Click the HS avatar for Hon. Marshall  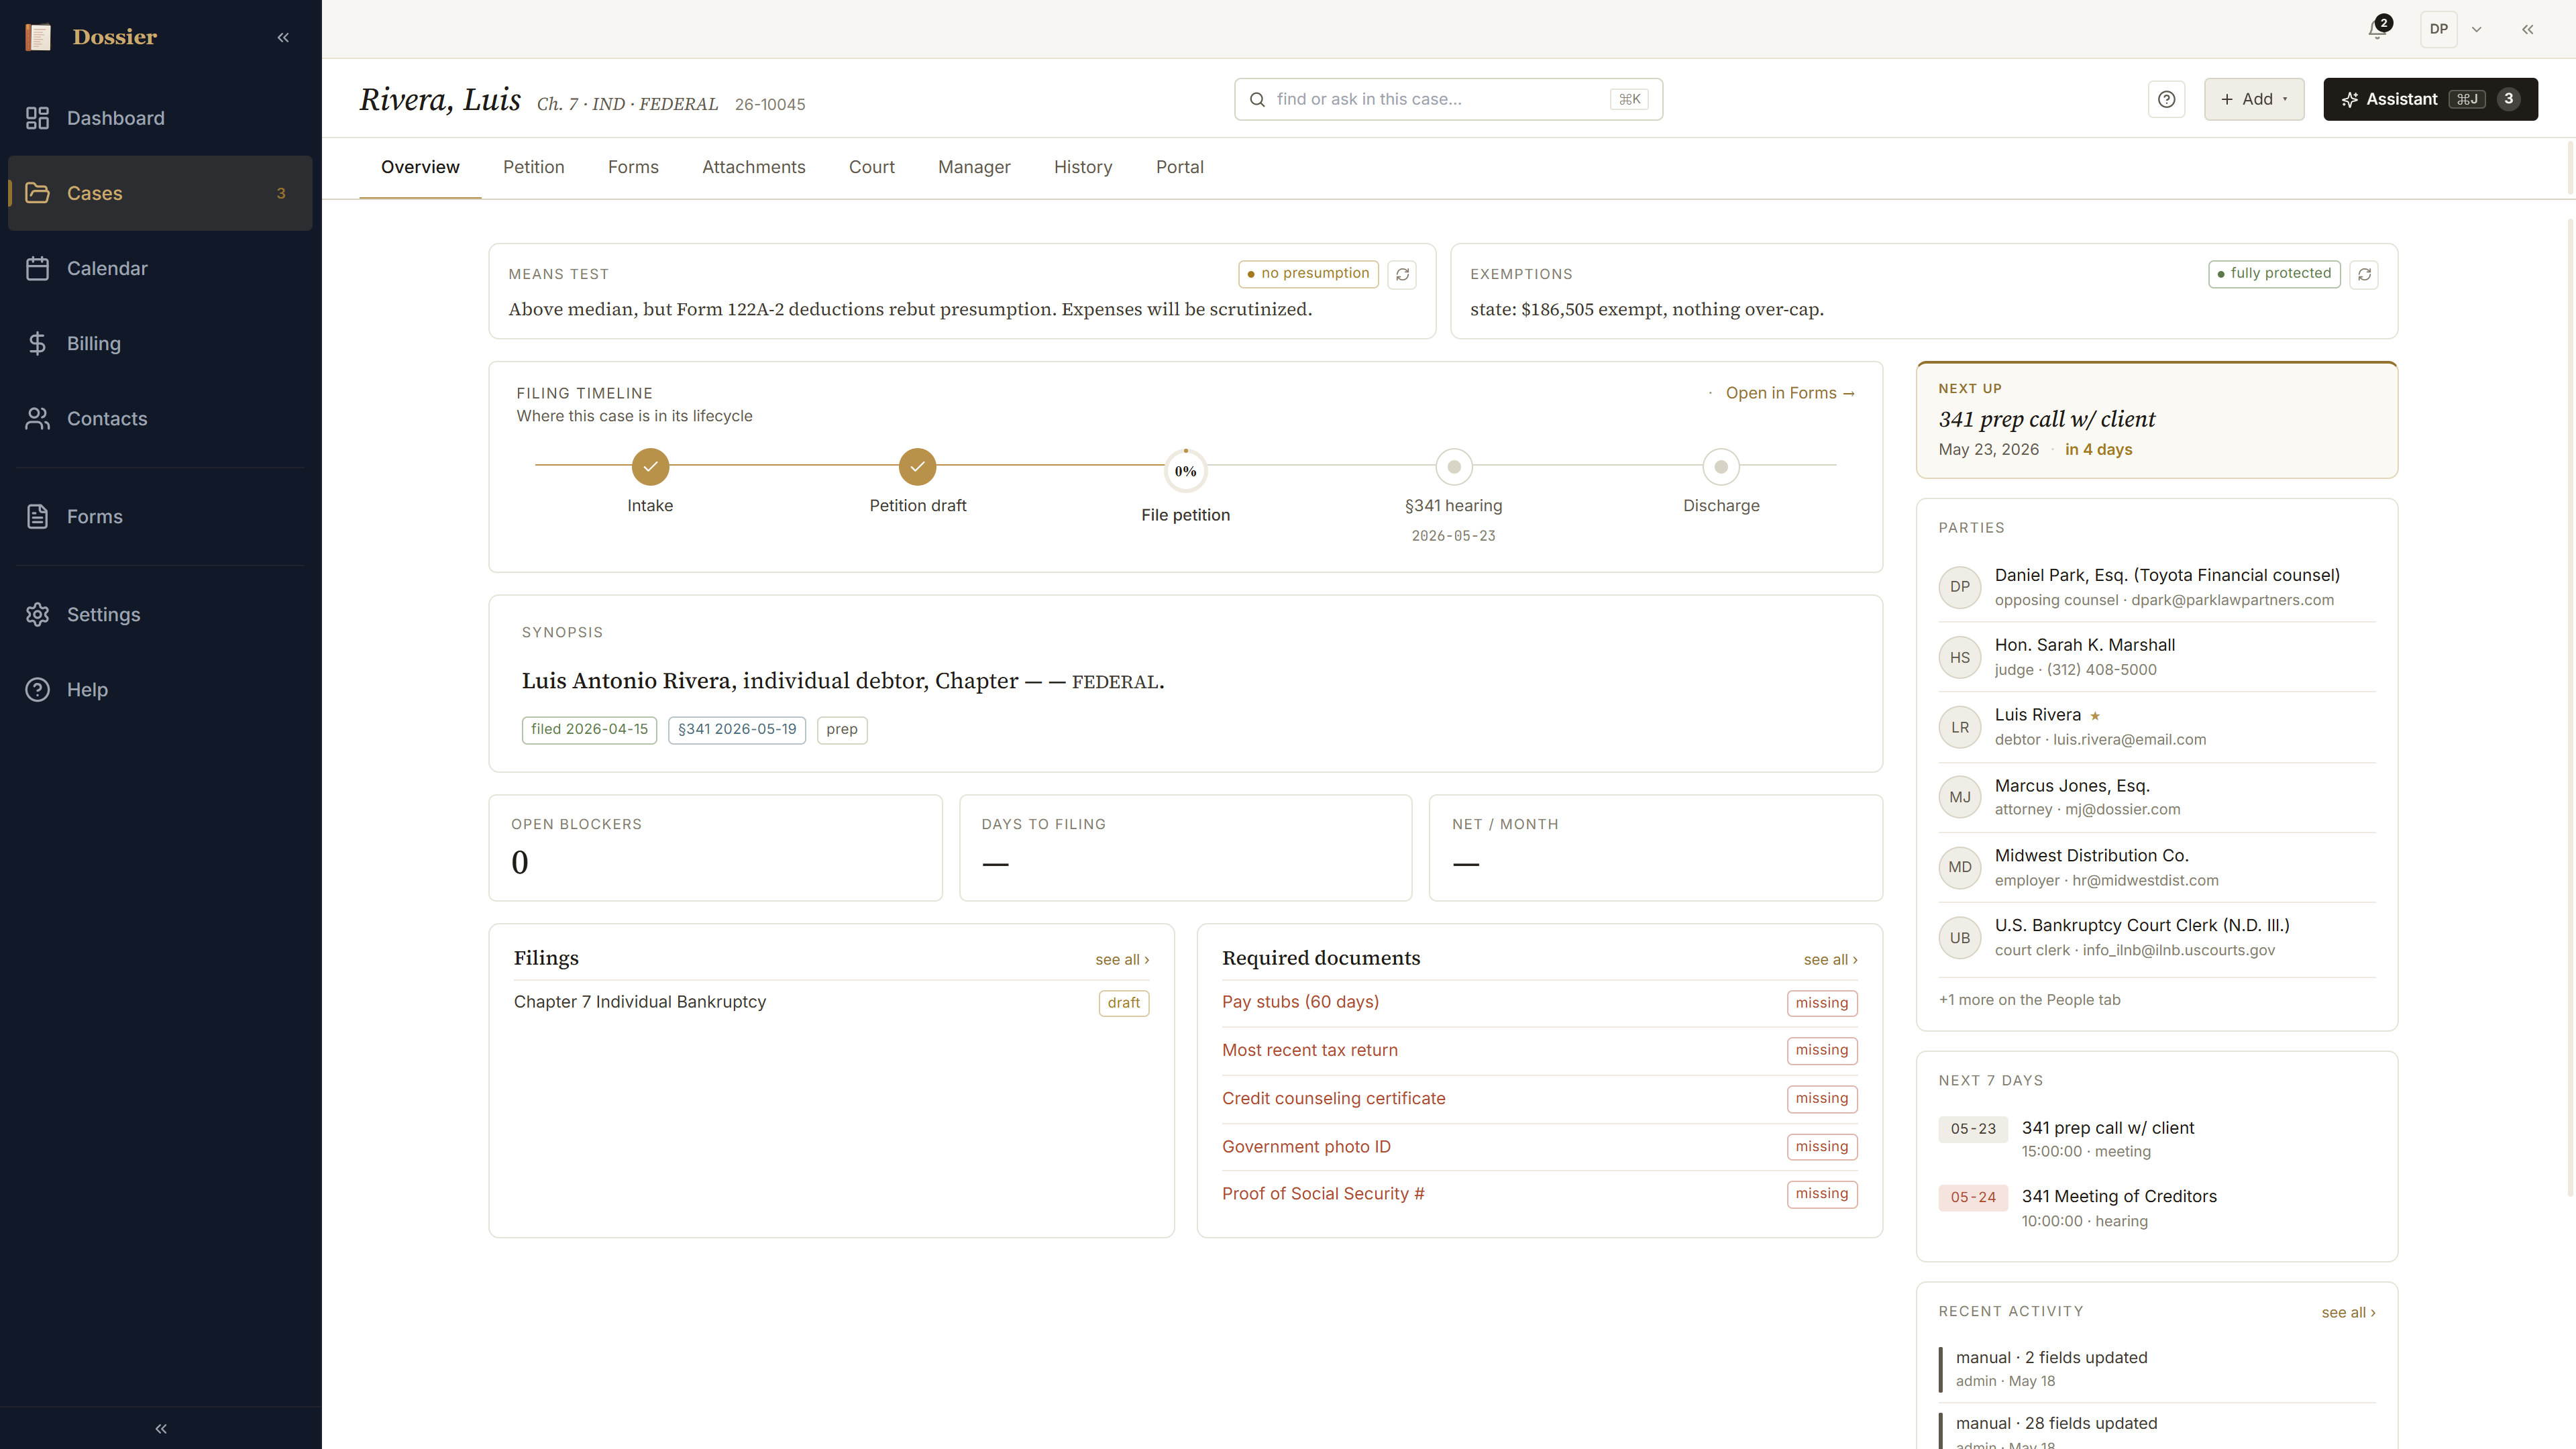[x=1959, y=658]
